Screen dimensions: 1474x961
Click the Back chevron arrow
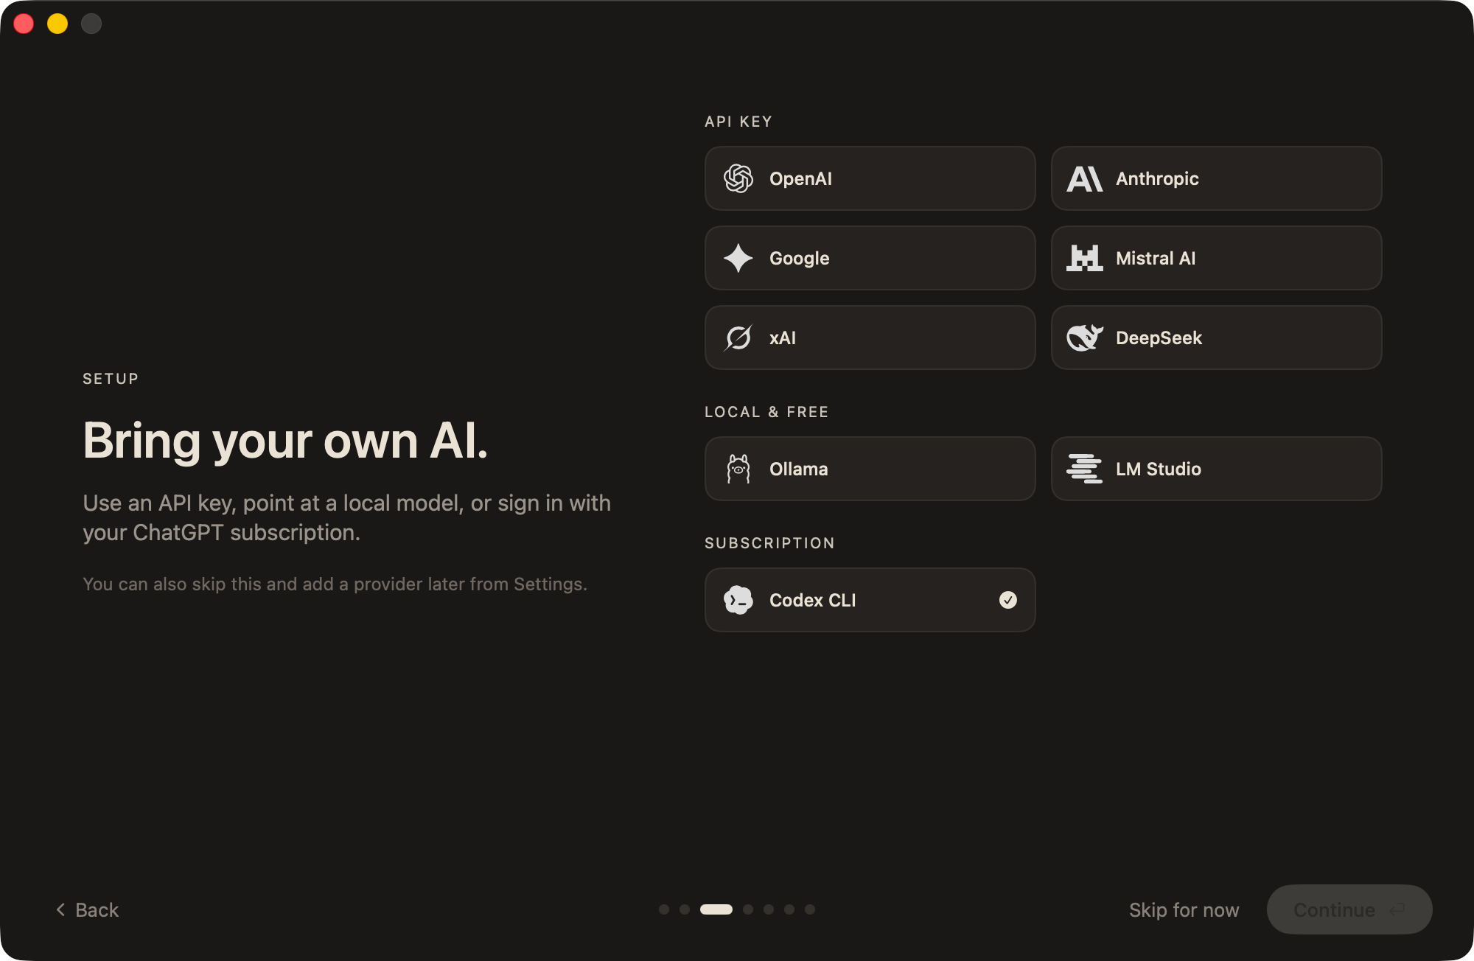point(60,909)
